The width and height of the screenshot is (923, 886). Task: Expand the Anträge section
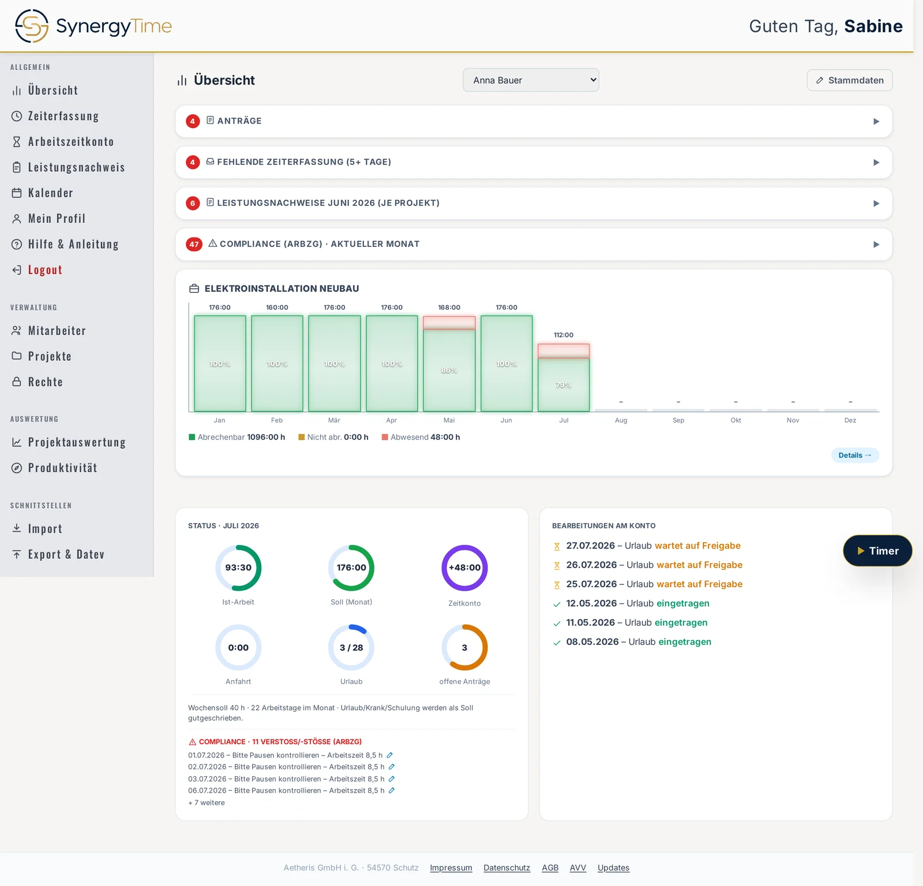534,121
